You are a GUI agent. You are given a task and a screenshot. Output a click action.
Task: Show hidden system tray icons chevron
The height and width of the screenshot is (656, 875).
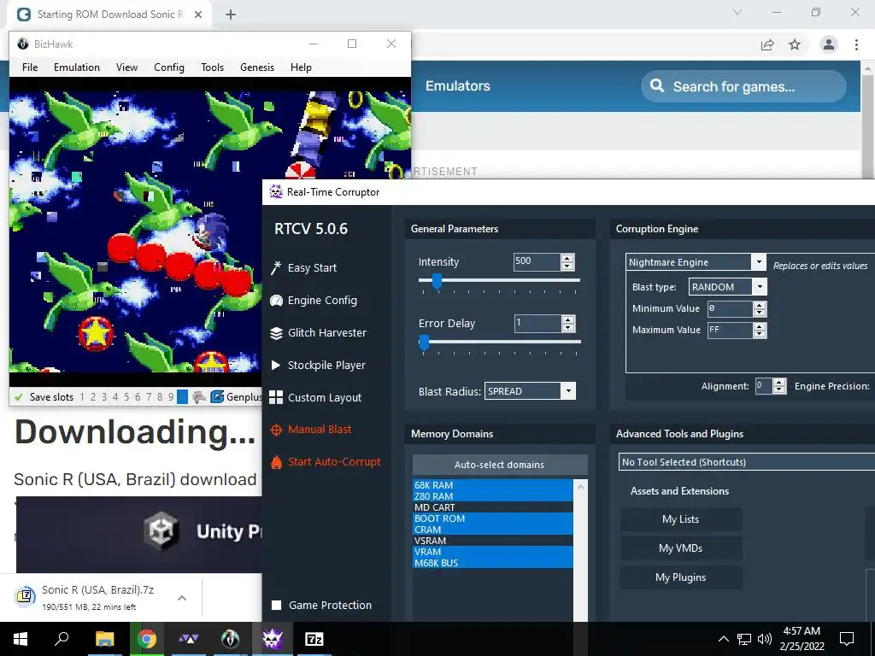(723, 639)
